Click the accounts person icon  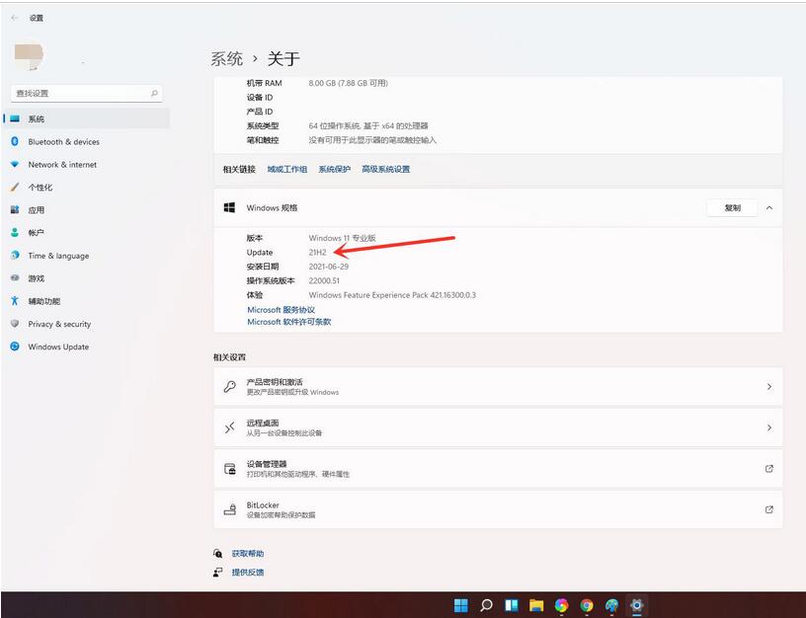point(15,232)
